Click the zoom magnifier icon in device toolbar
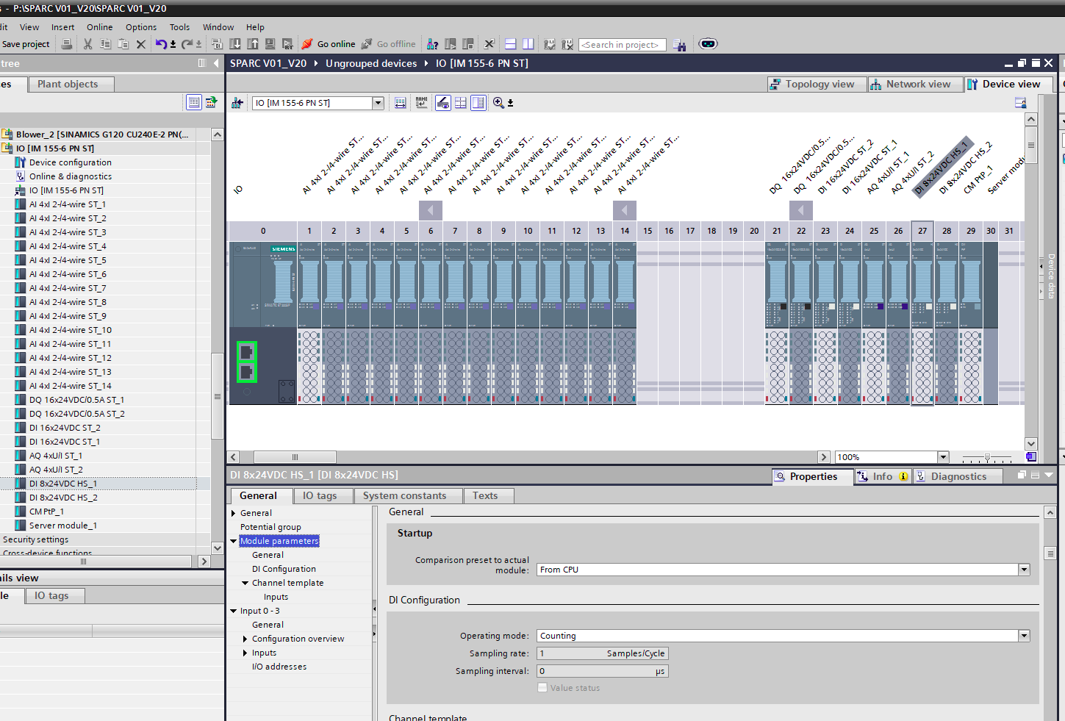Screen dimensions: 1065x721 click(x=498, y=103)
